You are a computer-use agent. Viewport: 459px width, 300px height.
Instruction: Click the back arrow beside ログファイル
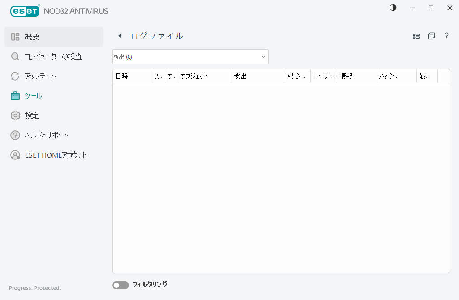coord(120,36)
